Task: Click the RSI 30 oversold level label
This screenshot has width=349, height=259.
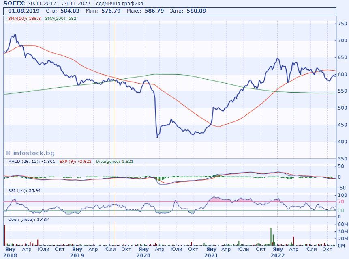Action: 341,210
